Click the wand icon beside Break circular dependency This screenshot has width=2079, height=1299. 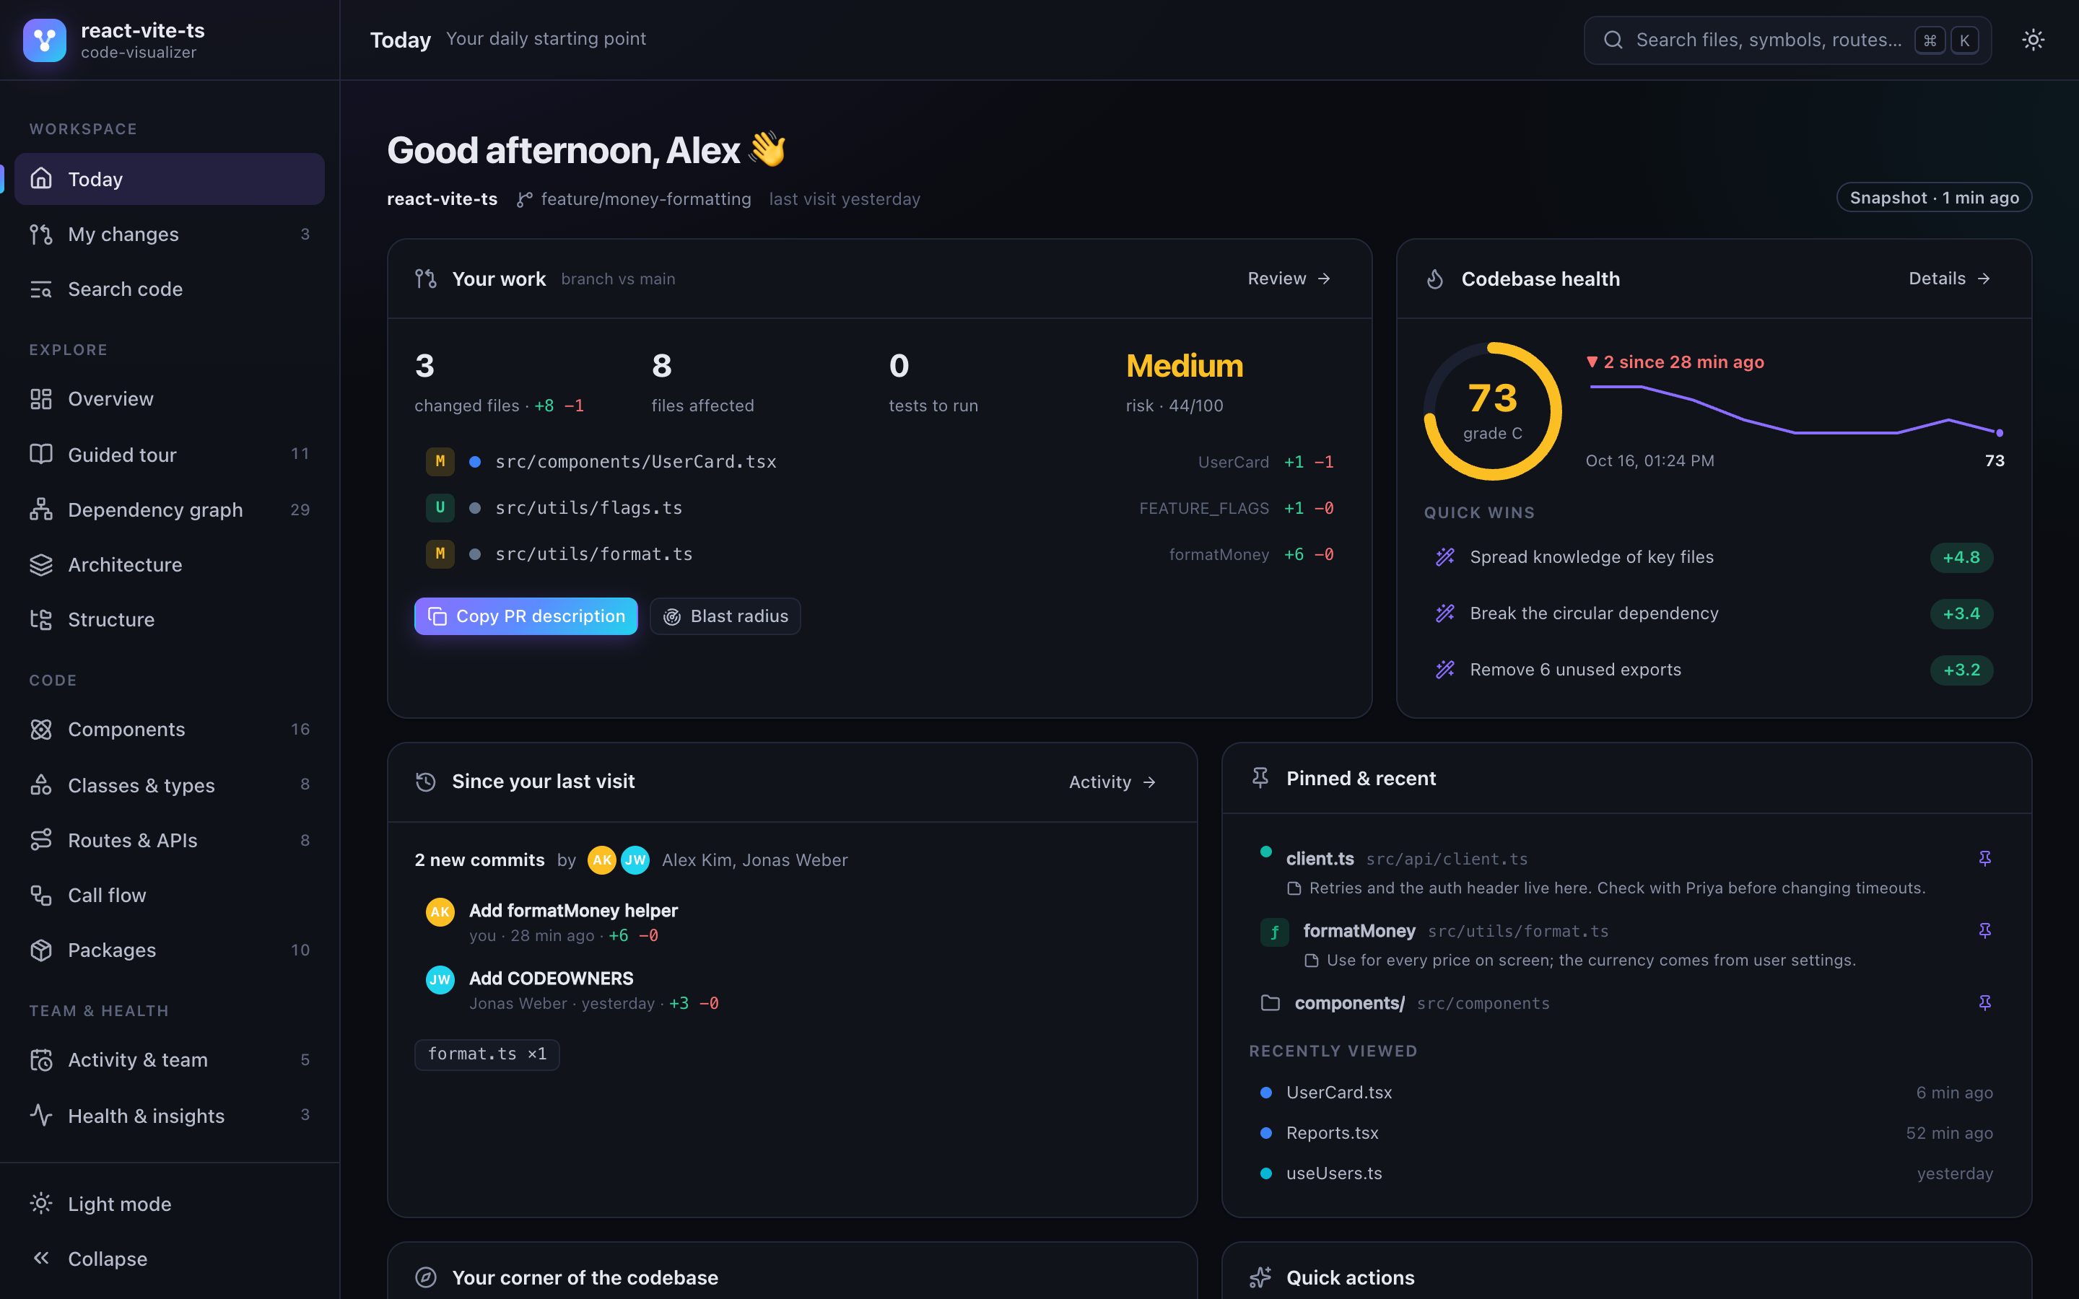[x=1445, y=613]
